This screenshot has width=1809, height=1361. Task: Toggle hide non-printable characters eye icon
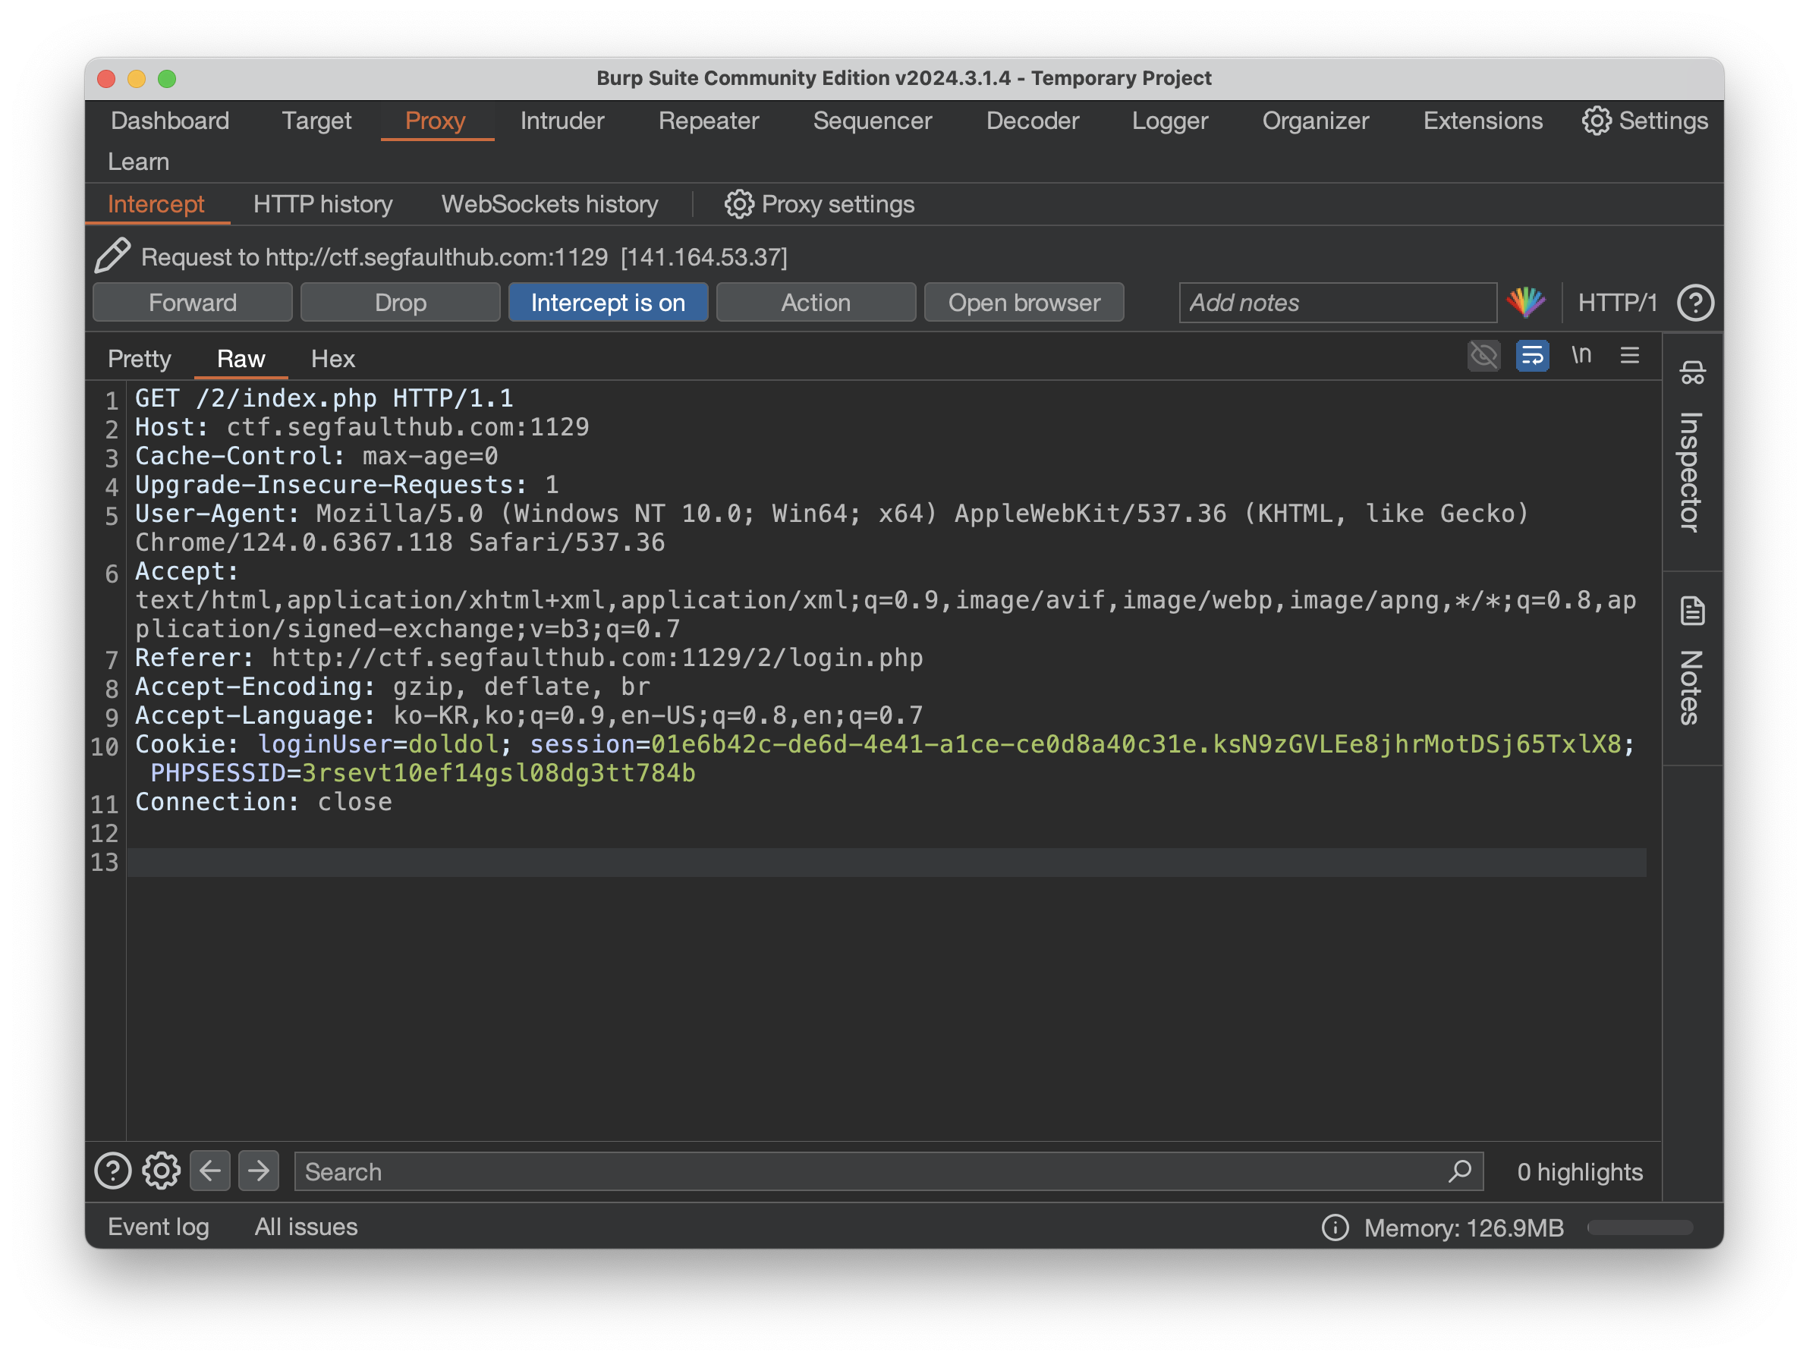(x=1483, y=357)
